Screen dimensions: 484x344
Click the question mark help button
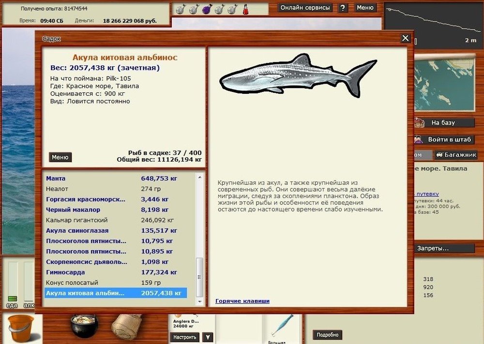343,8
